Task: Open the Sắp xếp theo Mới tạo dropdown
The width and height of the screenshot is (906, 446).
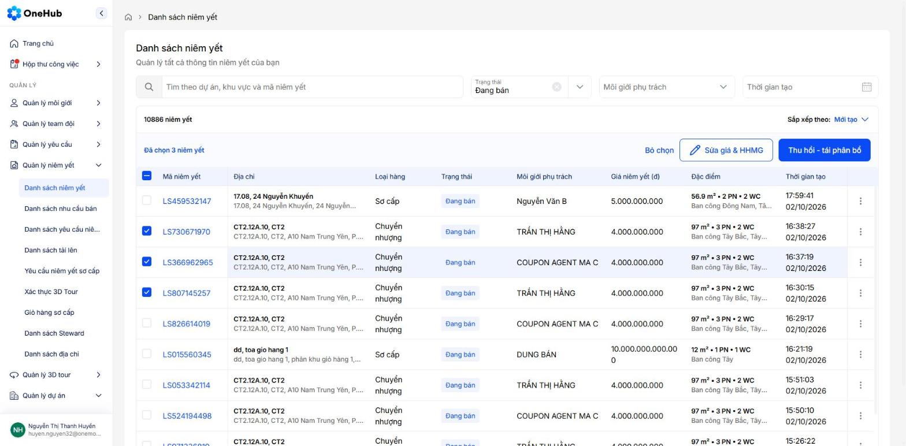Action: coord(851,120)
